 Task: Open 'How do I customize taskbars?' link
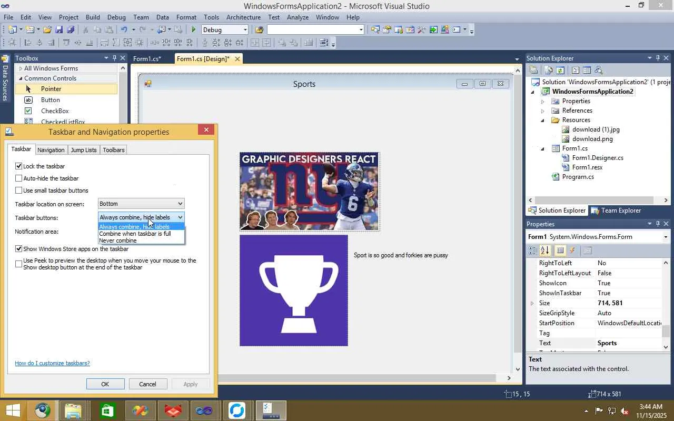[x=52, y=363]
